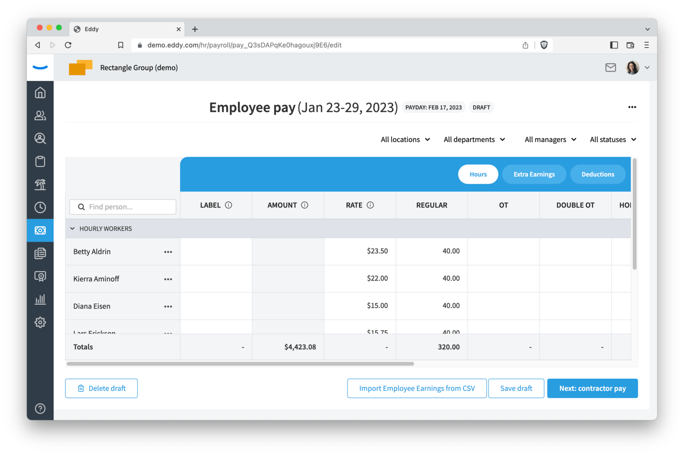Click the LABEL column info icon

coord(228,205)
